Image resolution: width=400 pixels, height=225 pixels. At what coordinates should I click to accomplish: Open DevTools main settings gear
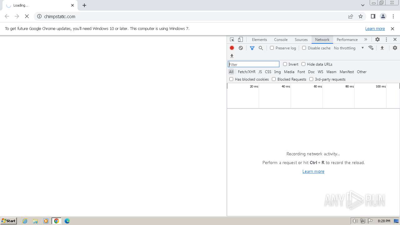pyautogui.click(x=377, y=40)
